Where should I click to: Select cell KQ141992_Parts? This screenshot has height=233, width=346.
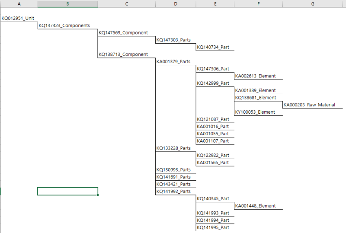[176, 192]
